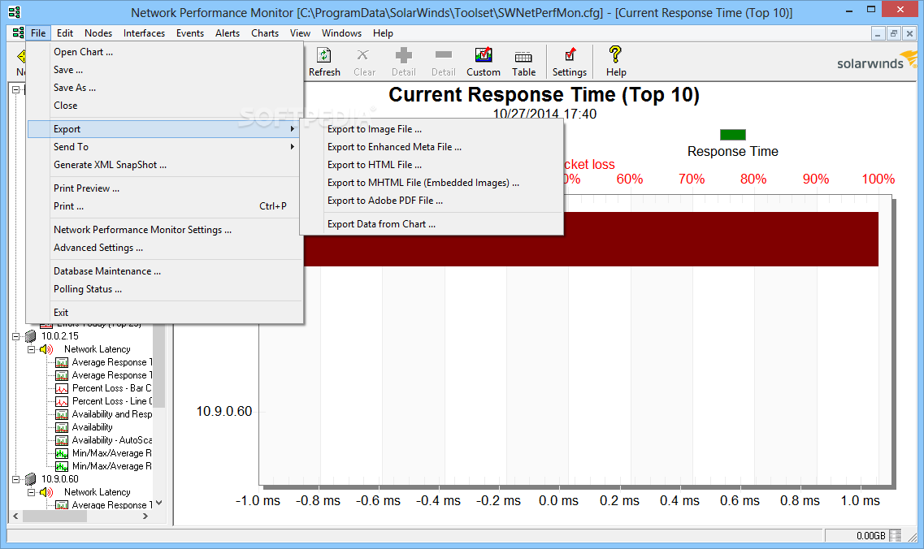This screenshot has width=924, height=549.
Task: Open Advanced Settings menu entry
Action: [165, 248]
